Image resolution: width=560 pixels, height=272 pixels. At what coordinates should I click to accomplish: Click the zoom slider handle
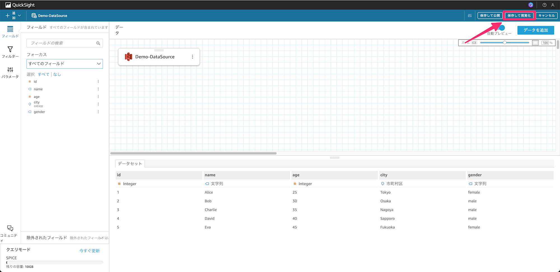tap(505, 42)
